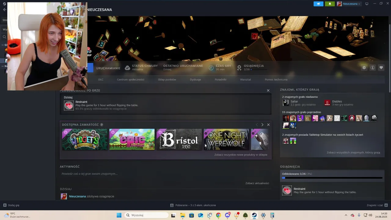Open the weather widget showing 15°C
This screenshot has width=391, height=220.
click(x=17, y=215)
